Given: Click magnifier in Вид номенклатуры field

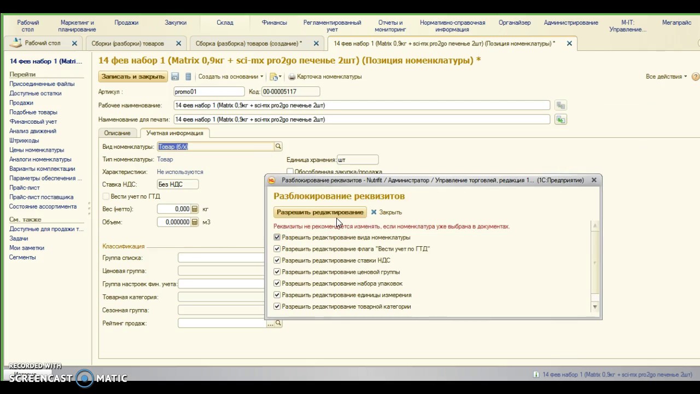Looking at the screenshot, I should click(x=278, y=147).
